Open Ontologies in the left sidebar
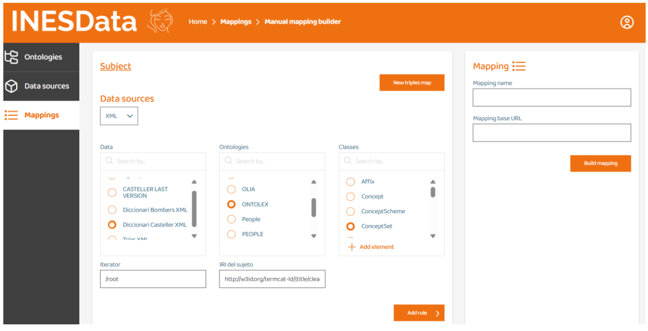648x331 pixels. (41, 57)
